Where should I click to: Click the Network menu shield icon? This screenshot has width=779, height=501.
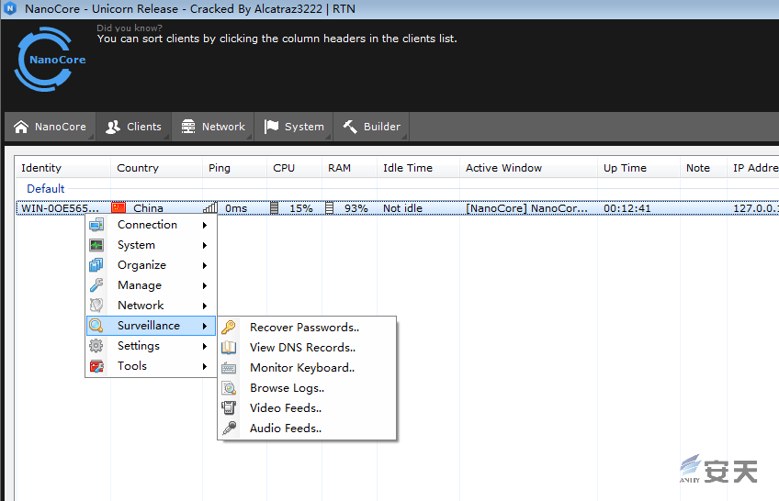pos(96,305)
